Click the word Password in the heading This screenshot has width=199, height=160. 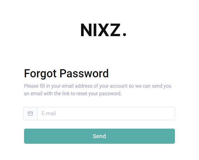pos(84,73)
